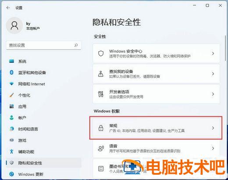Click the shield icon for 隐私和安全性

[x=11, y=163]
